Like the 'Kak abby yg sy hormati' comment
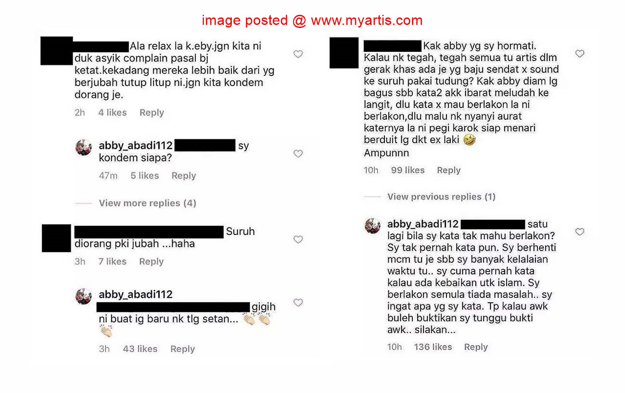Viewport: 625px width, 393px height. 580,53
